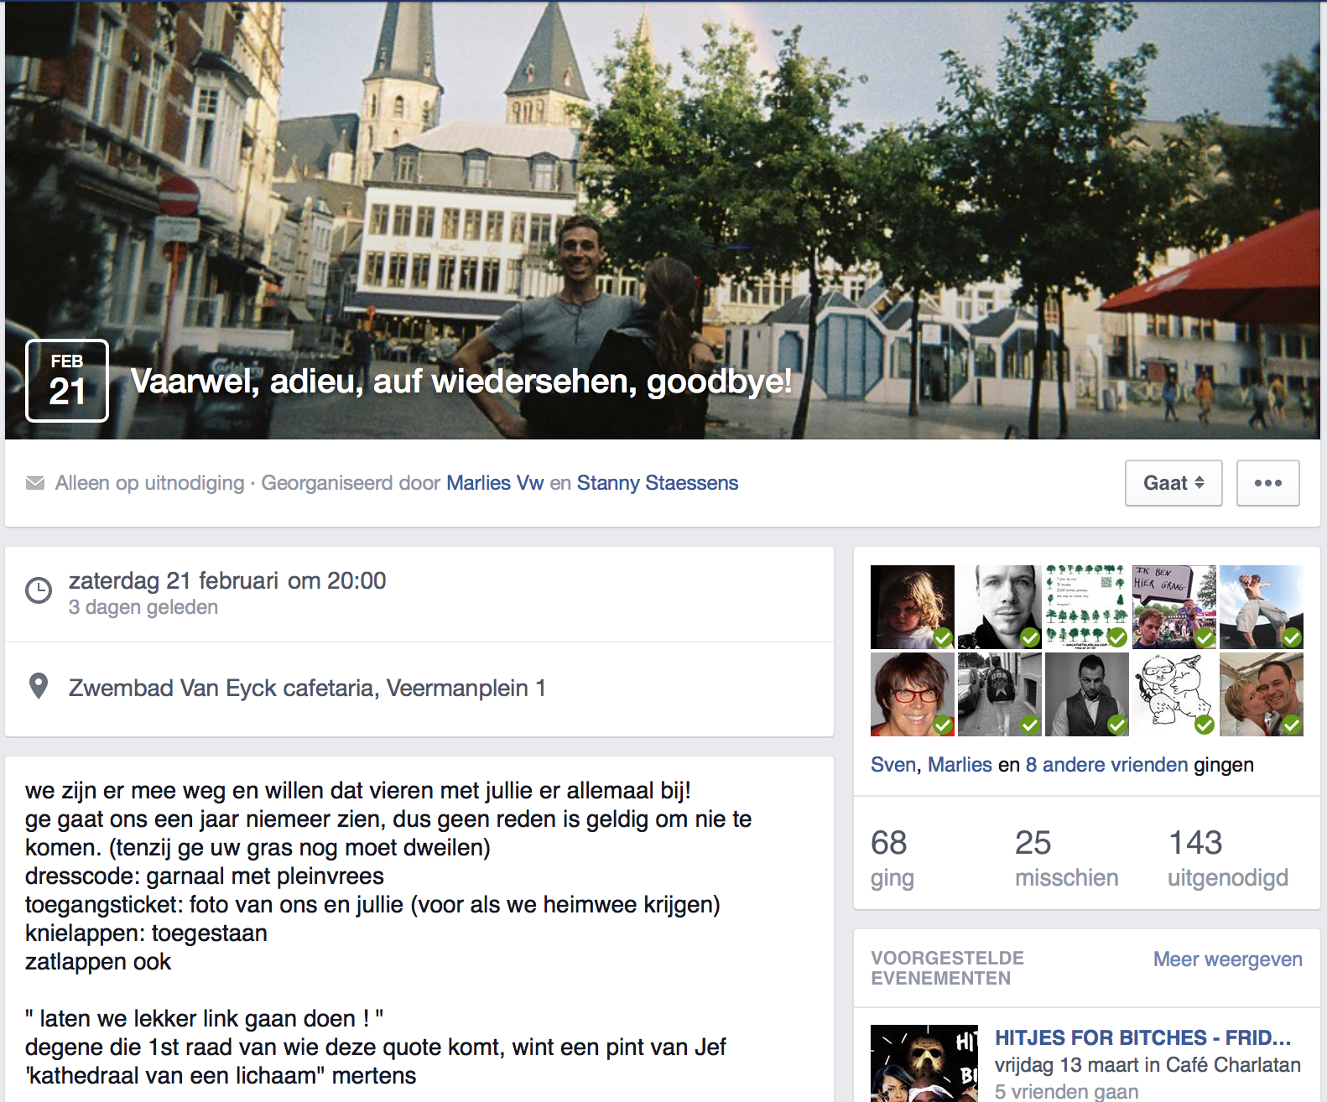Image resolution: width=1327 pixels, height=1102 pixels.
Task: Open the blond child attendee photo
Action: (912, 606)
